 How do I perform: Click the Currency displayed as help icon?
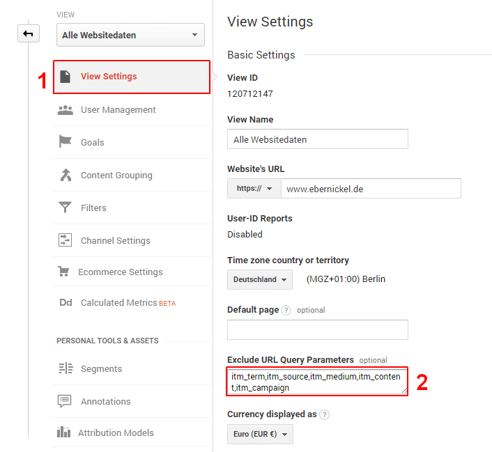click(324, 414)
